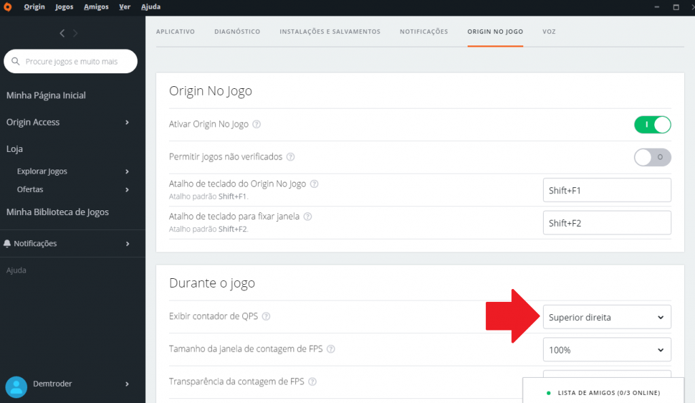
Task: Expand Explorar Jogos submenu
Action: click(127, 172)
